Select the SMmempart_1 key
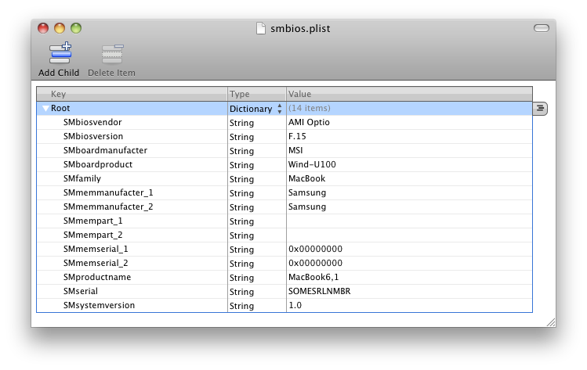This screenshot has height=370, width=587. point(92,221)
